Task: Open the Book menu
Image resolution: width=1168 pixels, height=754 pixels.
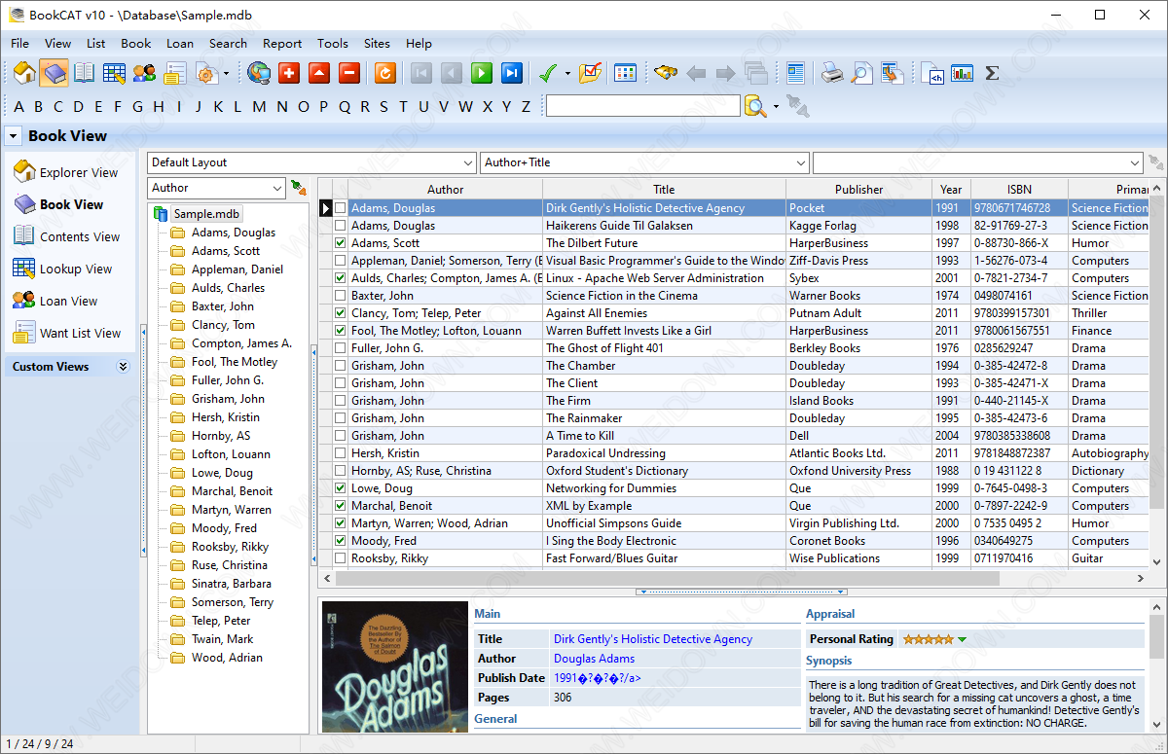Action: coord(136,43)
